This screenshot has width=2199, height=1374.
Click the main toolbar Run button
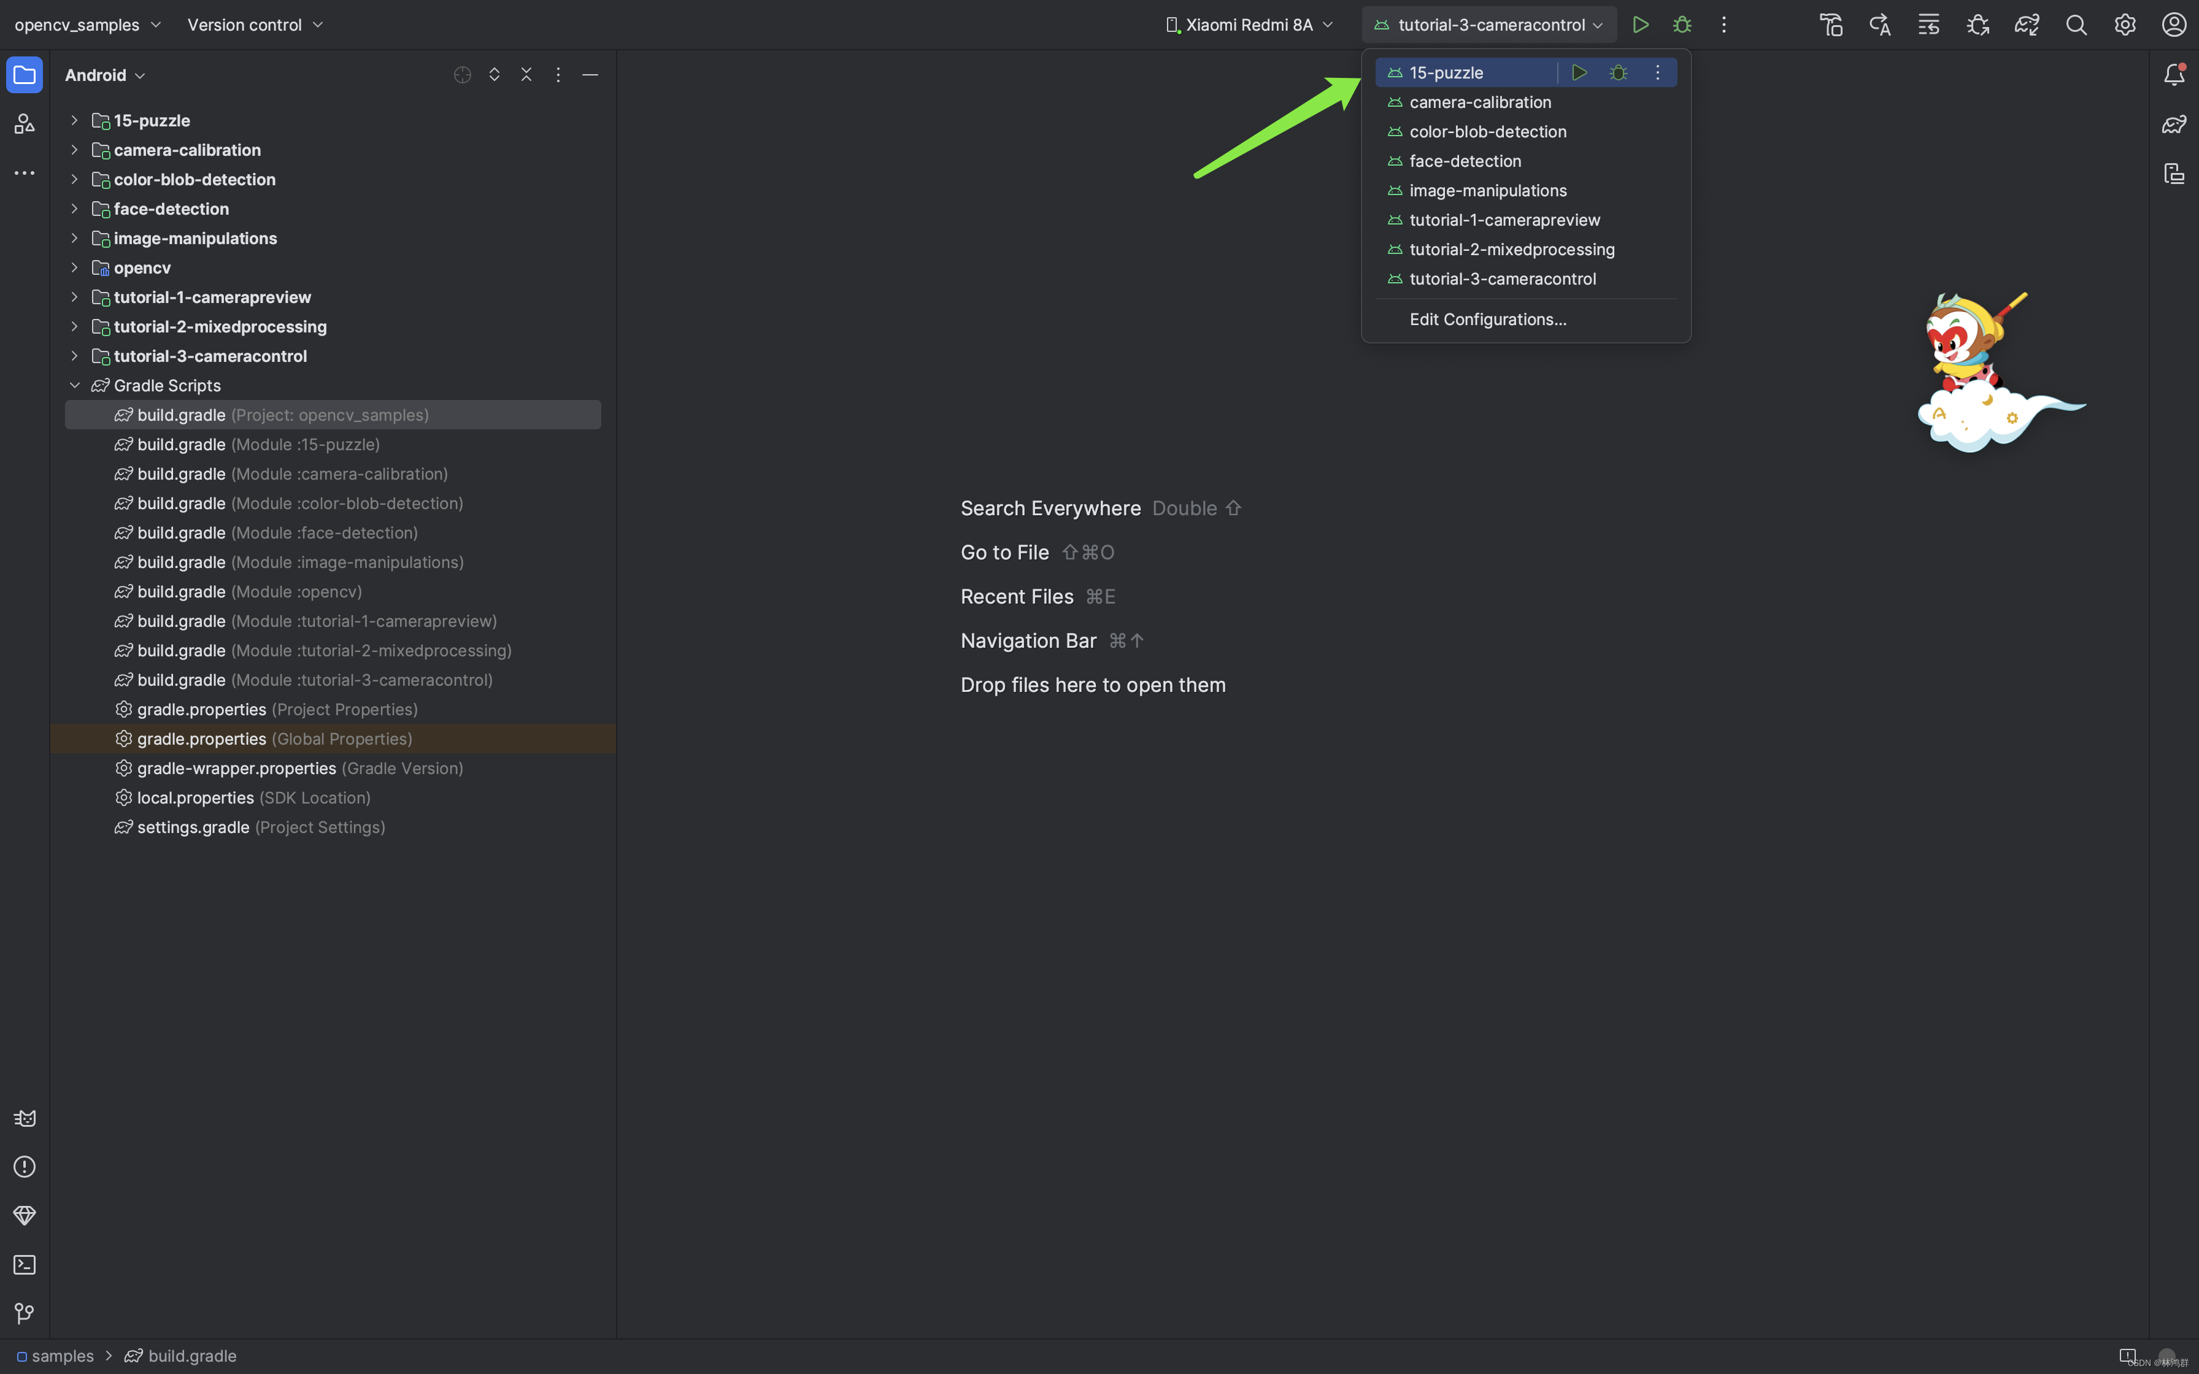pos(1640,25)
